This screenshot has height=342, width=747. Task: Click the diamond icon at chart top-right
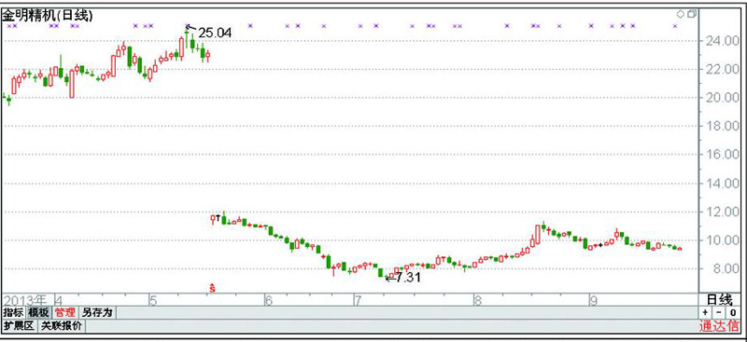coord(681,14)
